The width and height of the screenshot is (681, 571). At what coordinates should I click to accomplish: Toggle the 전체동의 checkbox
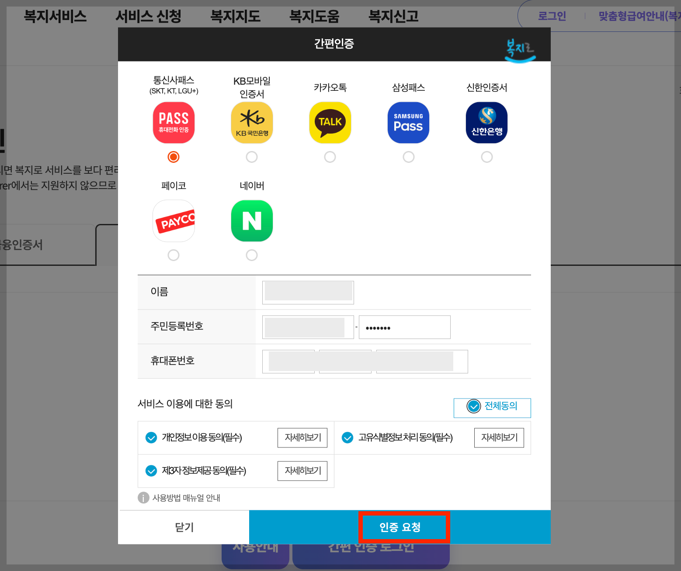coord(474,406)
